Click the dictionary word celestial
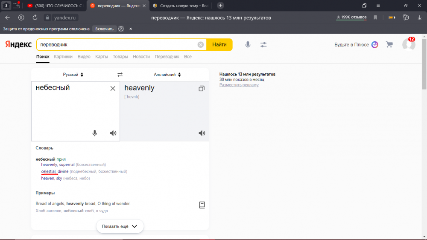 pos(48,171)
